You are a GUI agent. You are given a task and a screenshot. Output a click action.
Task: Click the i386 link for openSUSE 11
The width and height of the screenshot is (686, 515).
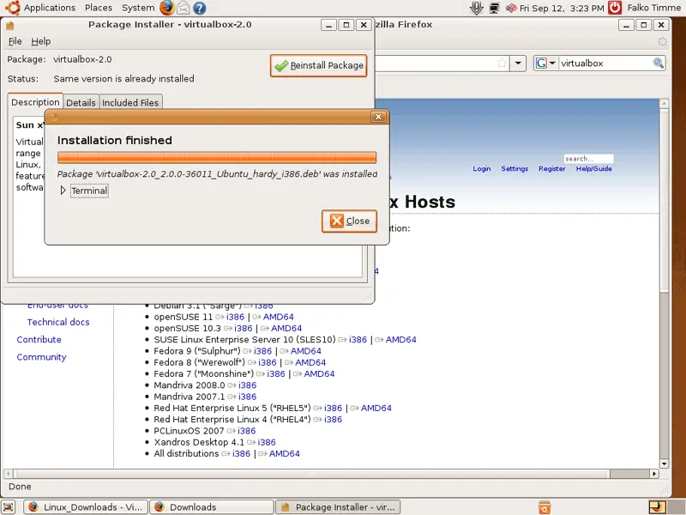235,317
